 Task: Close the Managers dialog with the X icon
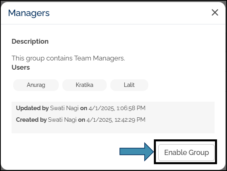[215, 12]
